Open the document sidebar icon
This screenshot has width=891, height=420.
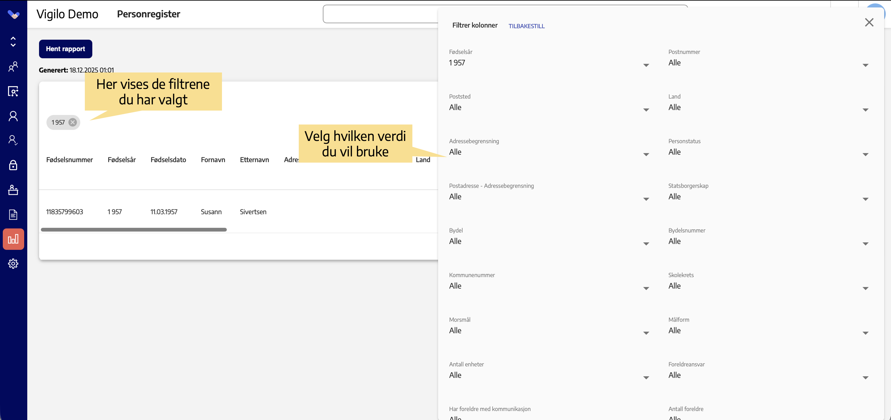pyautogui.click(x=13, y=215)
